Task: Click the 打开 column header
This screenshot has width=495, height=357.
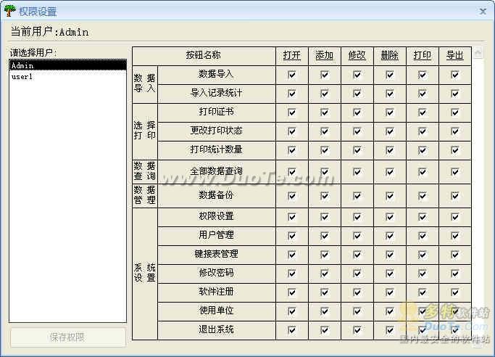Action: click(x=292, y=55)
